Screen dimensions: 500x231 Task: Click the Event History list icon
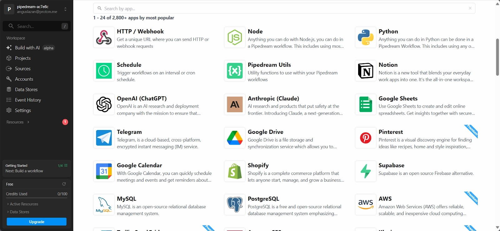pyautogui.click(x=9, y=100)
